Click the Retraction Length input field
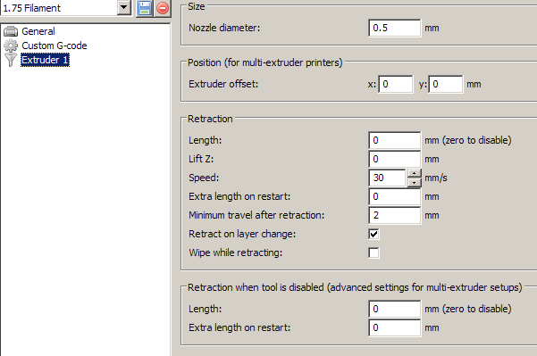 click(395, 140)
